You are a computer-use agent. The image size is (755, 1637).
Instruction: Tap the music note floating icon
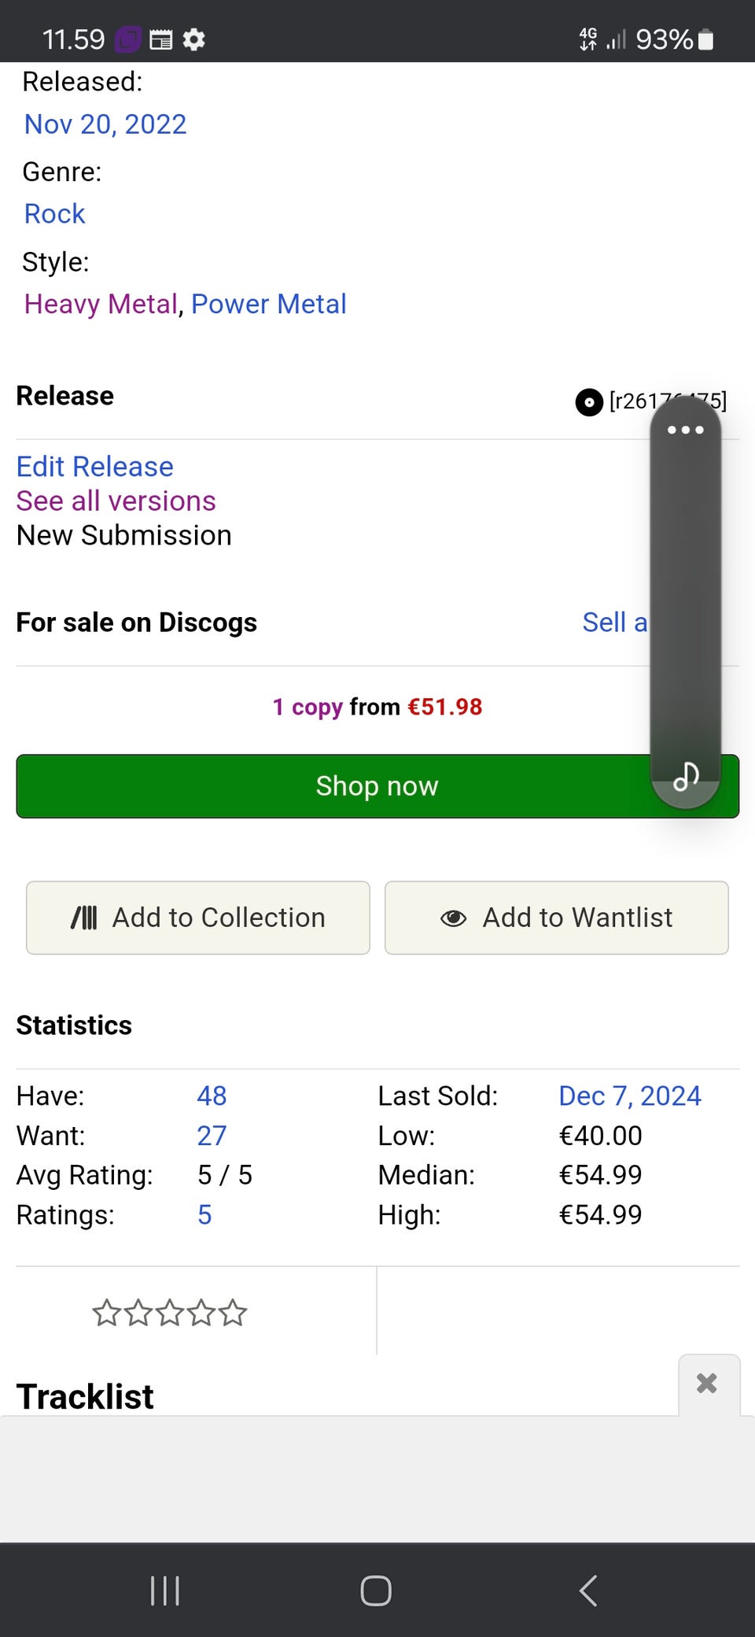[x=686, y=777]
